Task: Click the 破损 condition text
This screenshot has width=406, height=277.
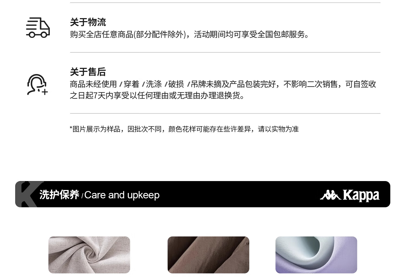Action: coord(176,84)
